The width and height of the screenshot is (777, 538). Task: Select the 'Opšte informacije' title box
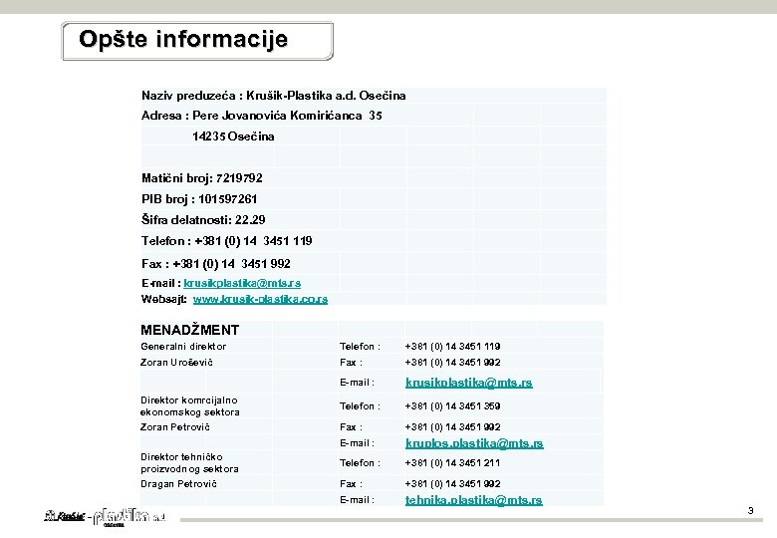point(197,41)
